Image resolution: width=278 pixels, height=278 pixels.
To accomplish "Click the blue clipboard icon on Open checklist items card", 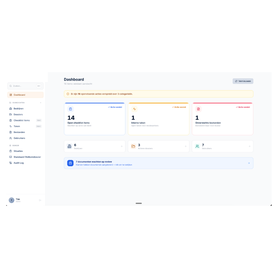I will (71, 109).
